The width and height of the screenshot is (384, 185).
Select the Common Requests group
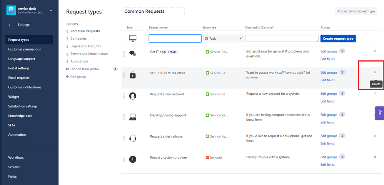85,31
